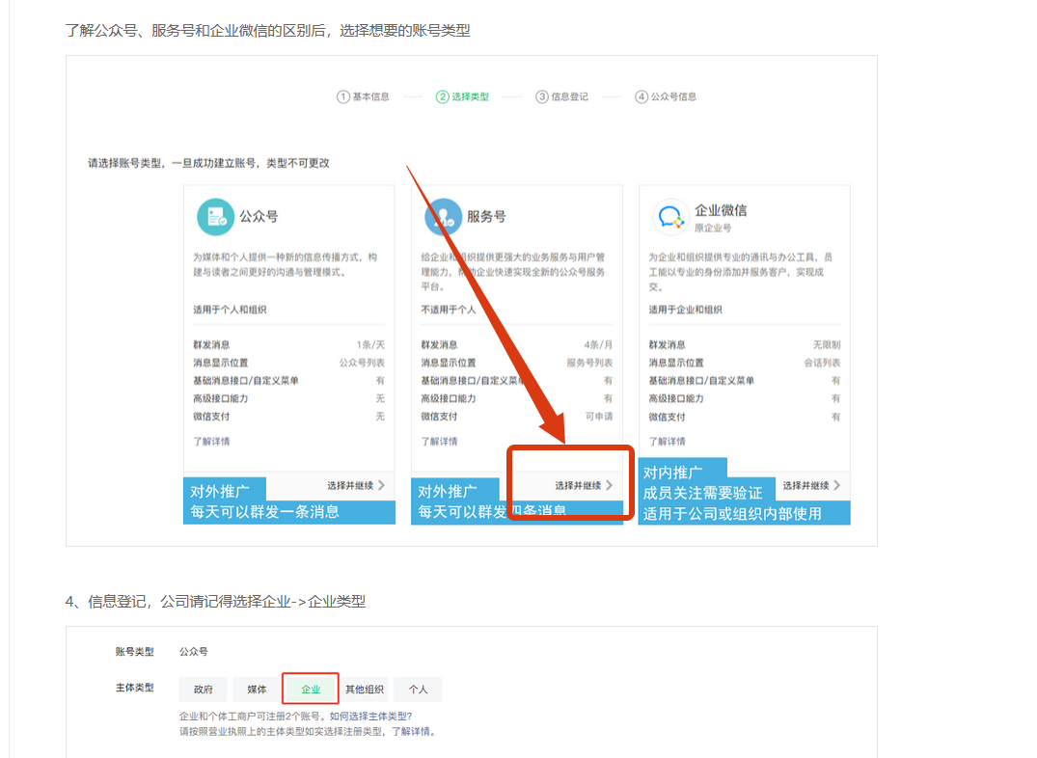Click the 公众号 card title text

coord(259,217)
